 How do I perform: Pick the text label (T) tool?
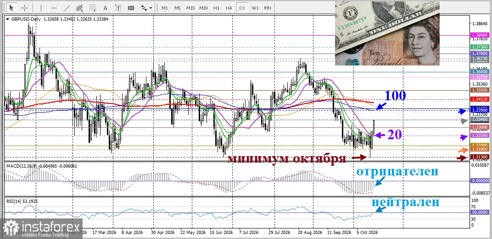[118, 7]
